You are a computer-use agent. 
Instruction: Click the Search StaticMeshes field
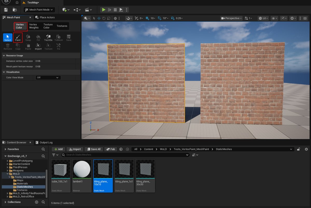(x=125, y=155)
